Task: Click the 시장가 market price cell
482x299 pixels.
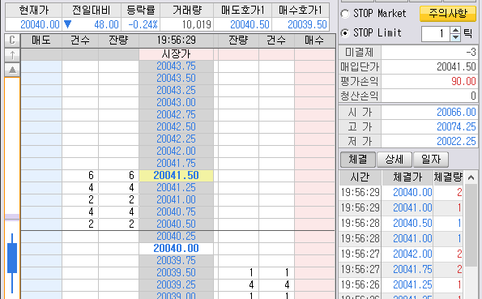Action: pos(176,54)
